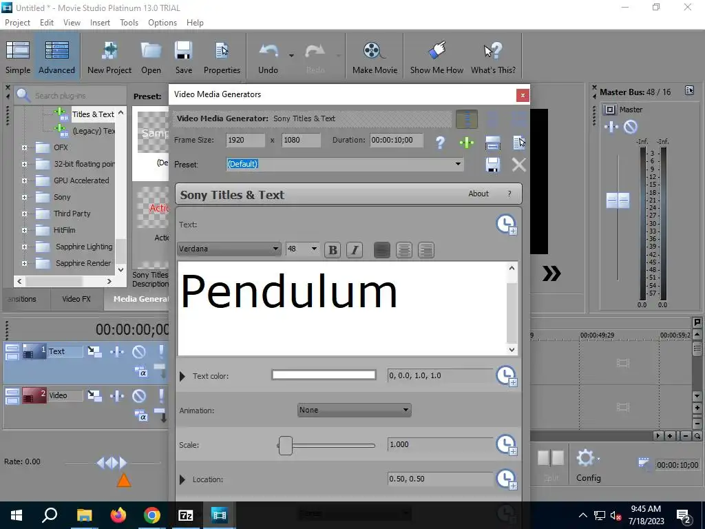Open the Project menu
The image size is (705, 529).
pyautogui.click(x=17, y=23)
